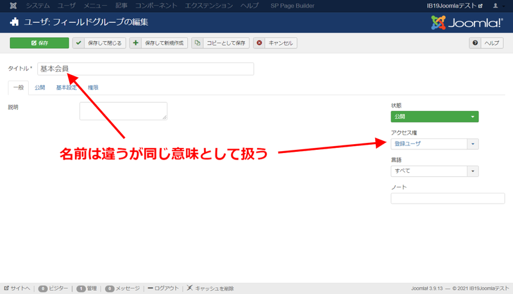The height and width of the screenshot is (294, 513).
Task: Click the puzzle piece icon beside page title
Action: pyautogui.click(x=14, y=22)
